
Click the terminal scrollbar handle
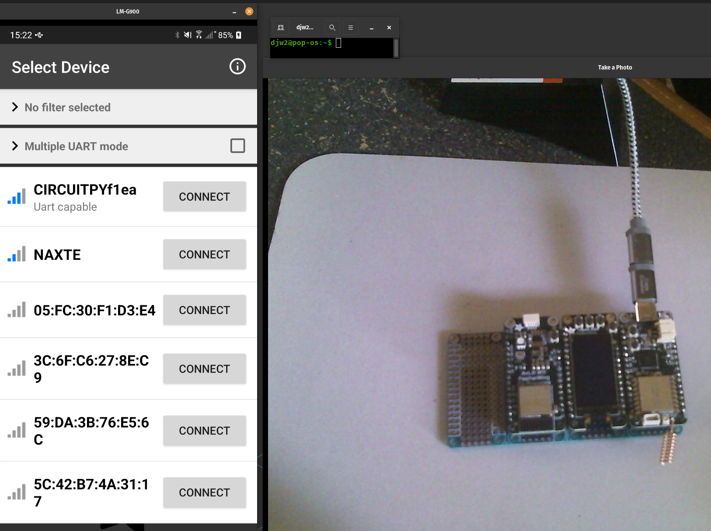(396, 48)
